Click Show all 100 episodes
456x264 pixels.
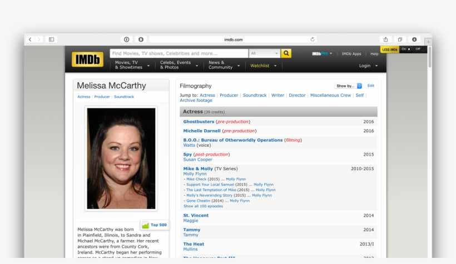[x=204, y=206]
